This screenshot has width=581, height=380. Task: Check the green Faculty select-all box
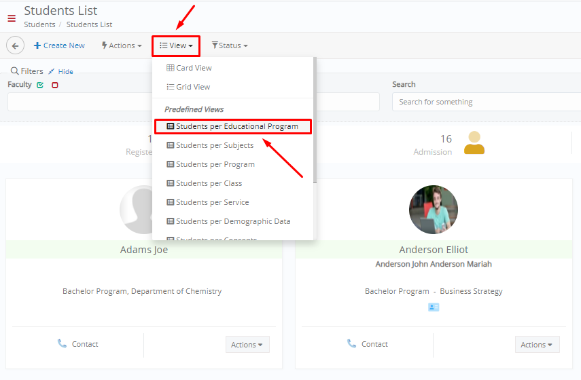click(40, 85)
